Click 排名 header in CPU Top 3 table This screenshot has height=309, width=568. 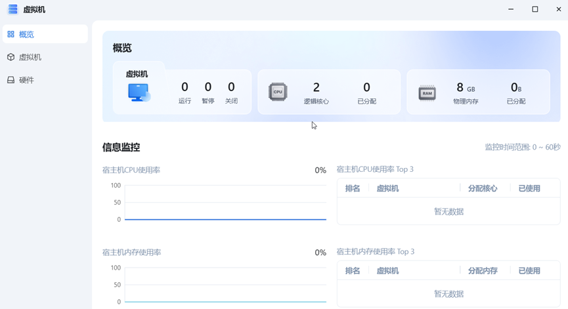tap(353, 188)
